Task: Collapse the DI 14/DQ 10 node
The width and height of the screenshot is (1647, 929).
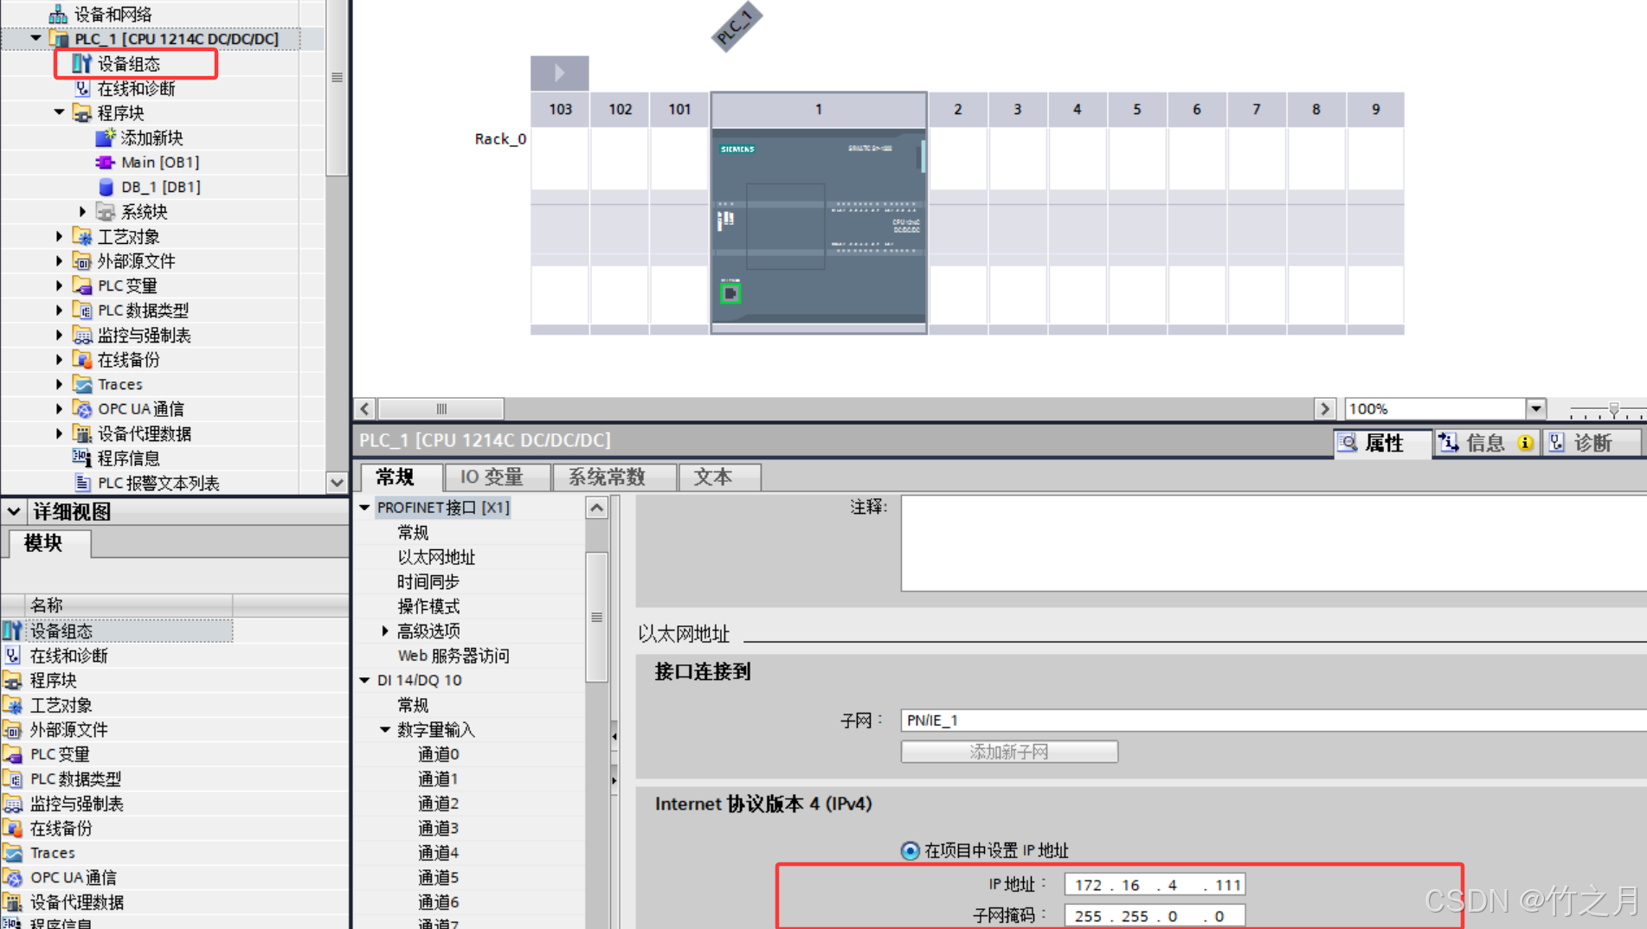Action: pos(364,680)
